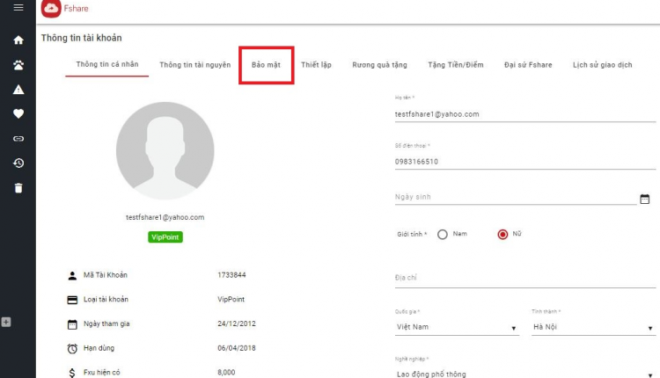This screenshot has width=660, height=378.
Task: Click expiry date 06/04/2018
Action: click(x=237, y=348)
